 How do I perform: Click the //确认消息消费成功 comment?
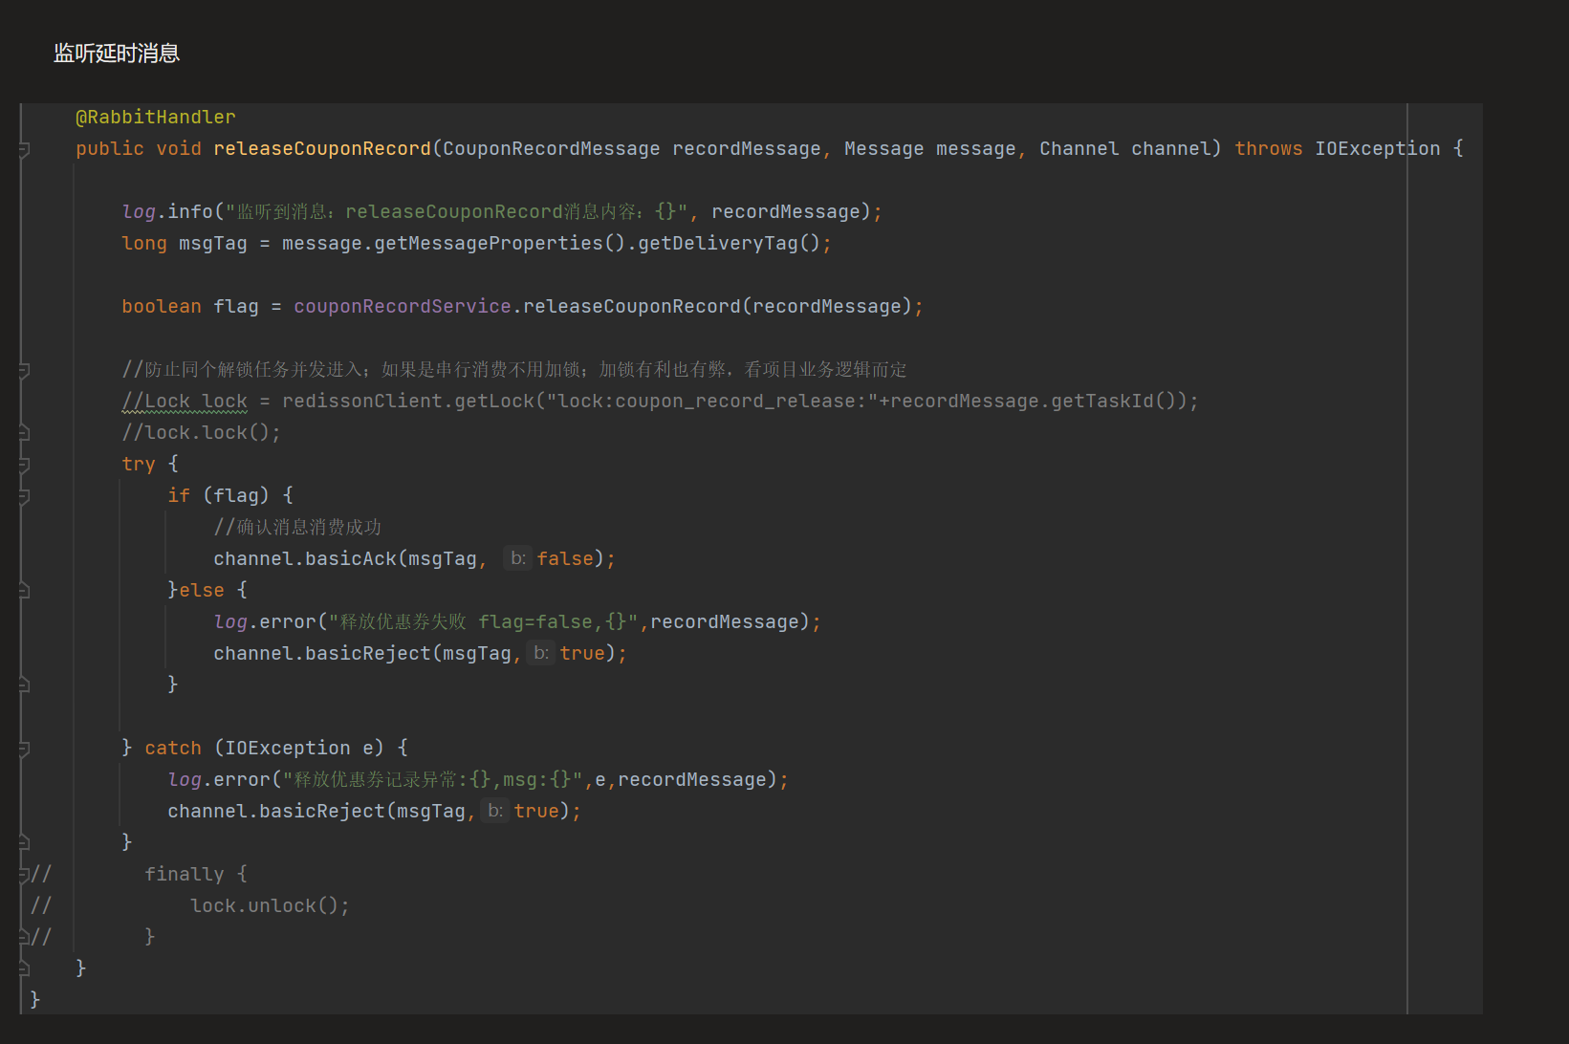[297, 528]
